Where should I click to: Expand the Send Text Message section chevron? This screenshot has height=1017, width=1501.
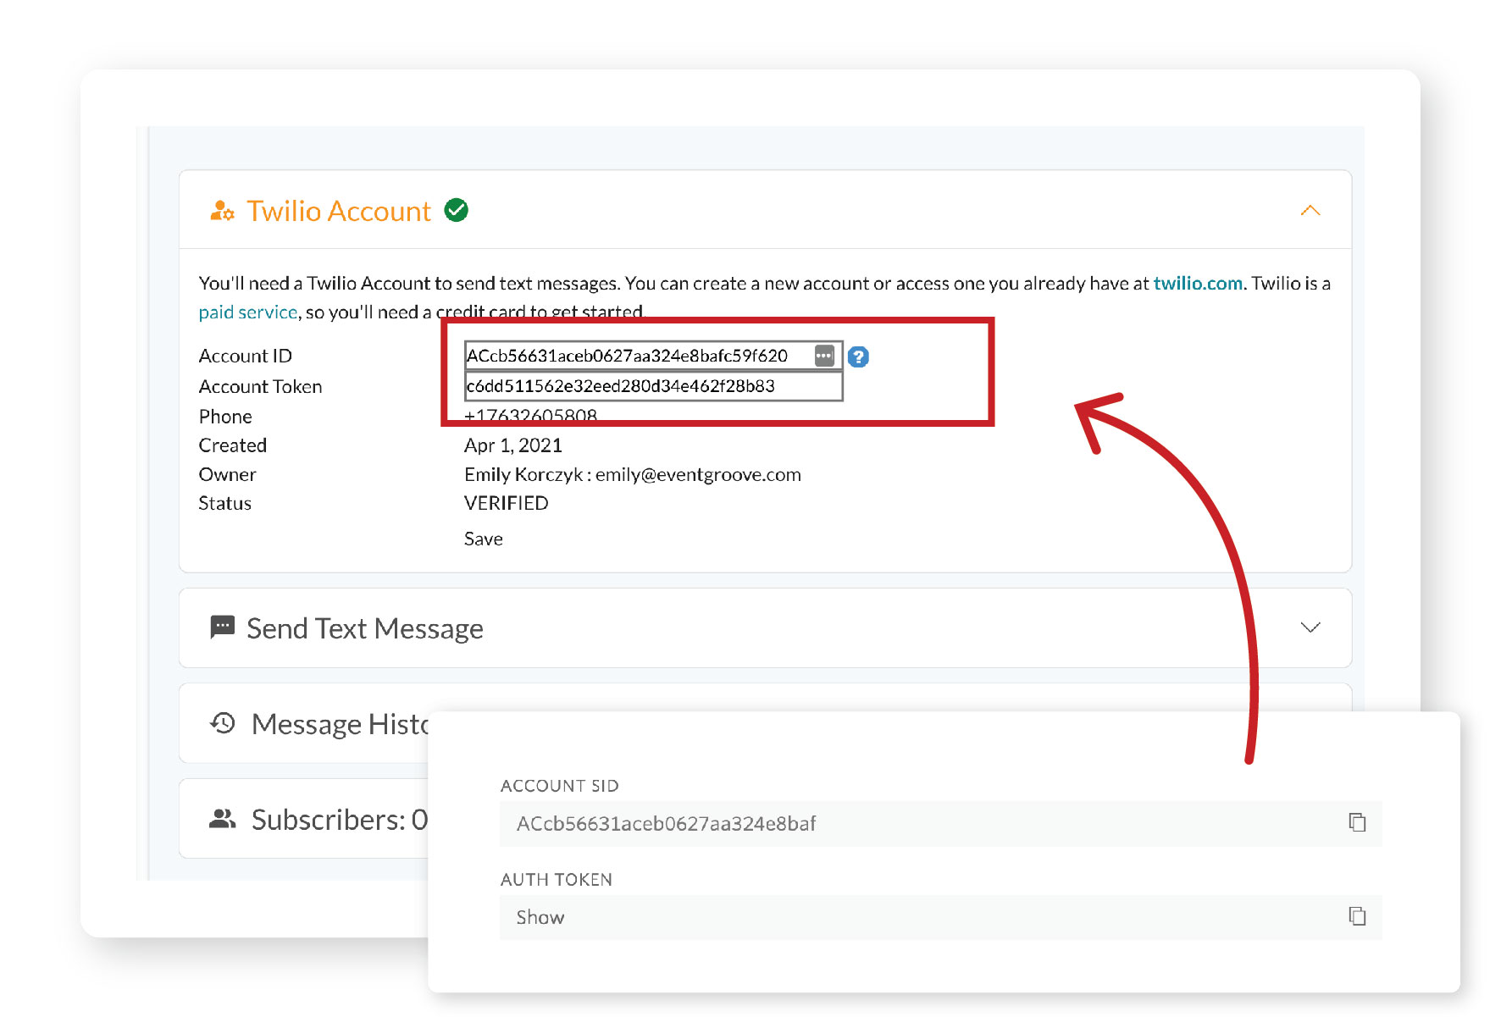[1310, 627]
